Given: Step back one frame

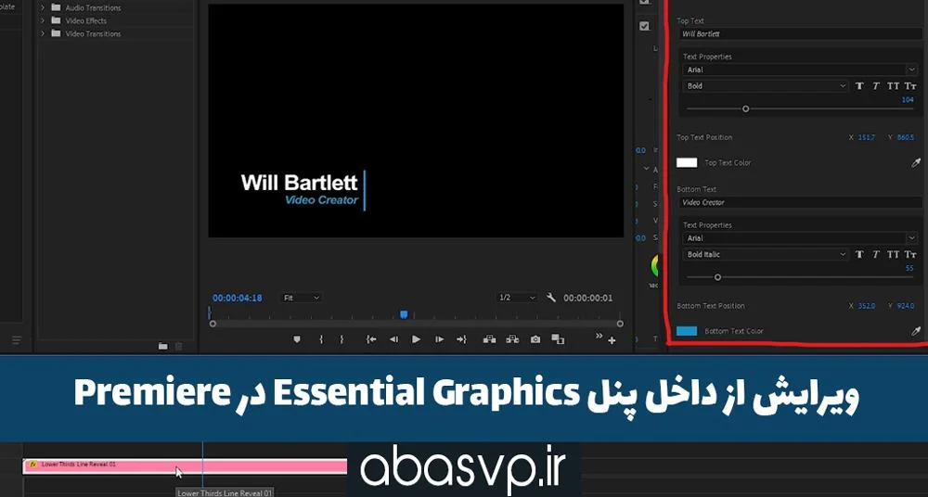Looking at the screenshot, I should click(393, 339).
